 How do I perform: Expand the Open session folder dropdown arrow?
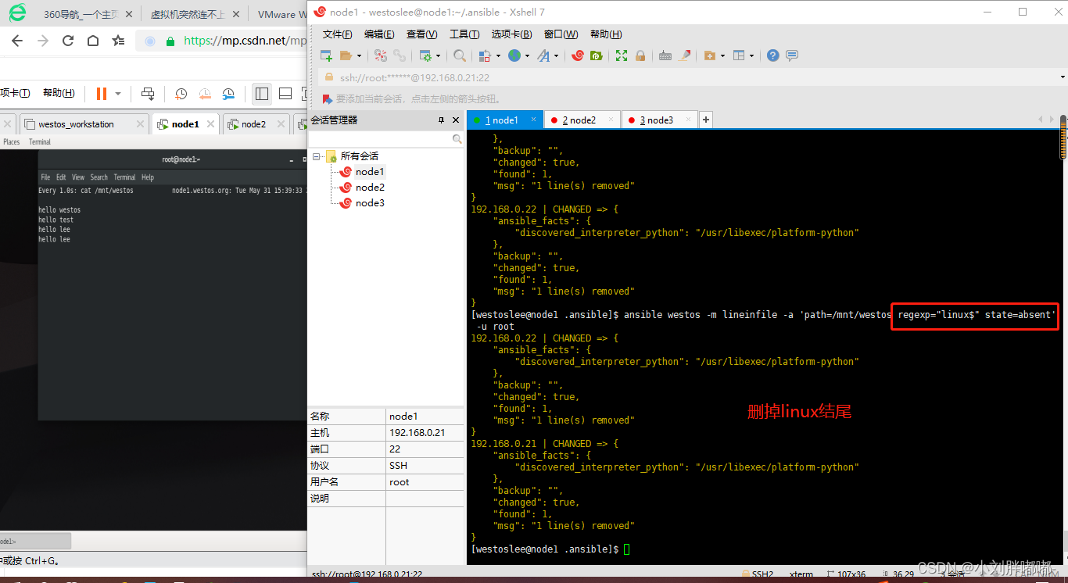(x=359, y=55)
